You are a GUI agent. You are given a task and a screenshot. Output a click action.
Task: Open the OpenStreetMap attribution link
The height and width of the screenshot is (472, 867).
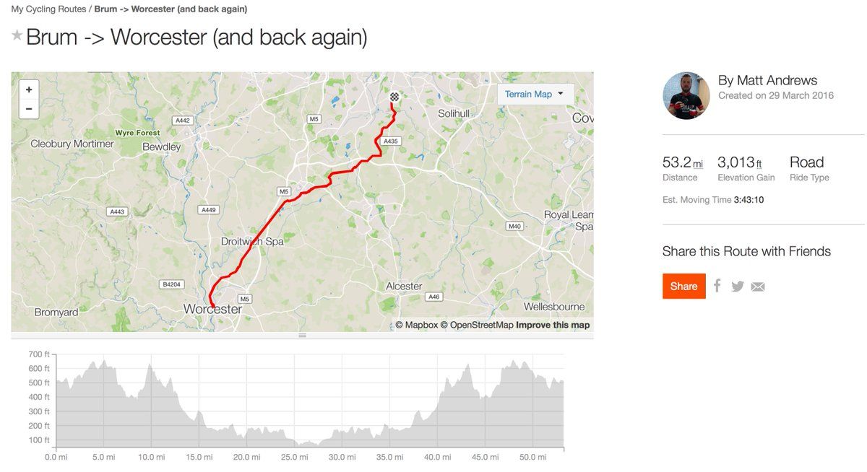pos(481,325)
